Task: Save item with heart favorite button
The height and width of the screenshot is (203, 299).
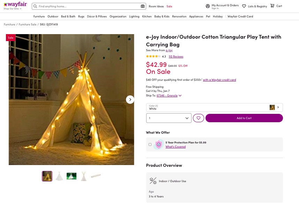Action: 198,118
